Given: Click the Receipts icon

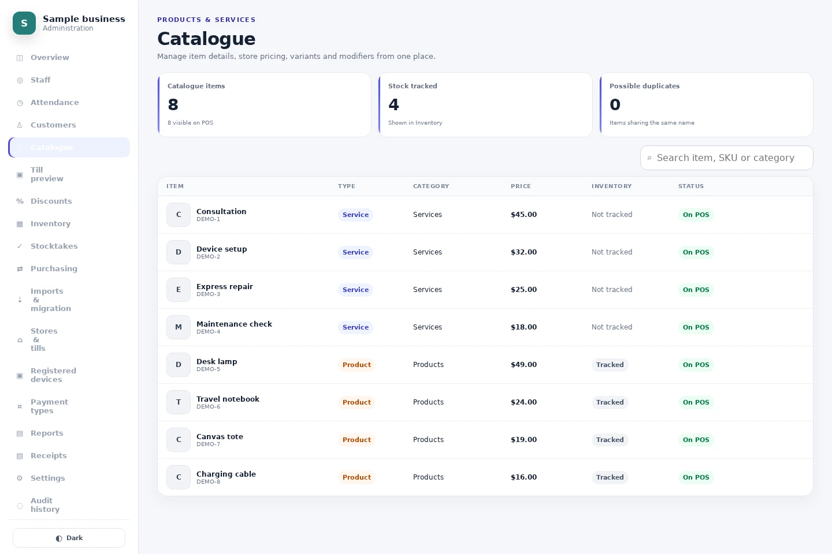Looking at the screenshot, I should click(20, 456).
